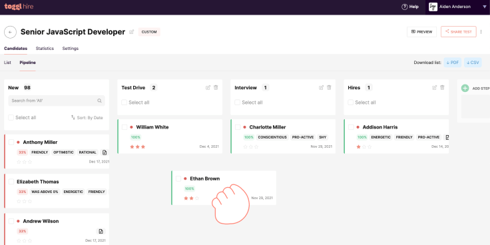490x245 pixels.
Task: Open Andrew Wilson's document icon
Action: tap(101, 232)
